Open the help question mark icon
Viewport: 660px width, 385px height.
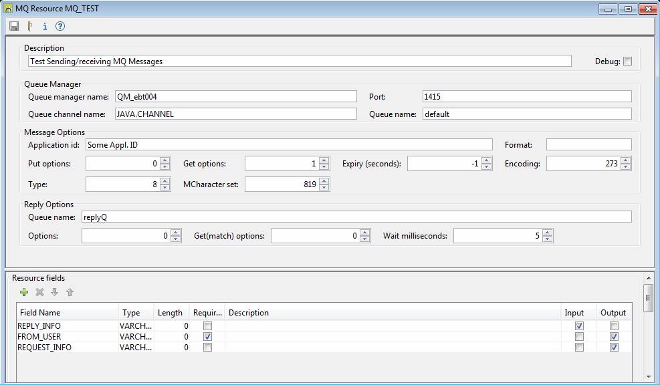point(60,27)
